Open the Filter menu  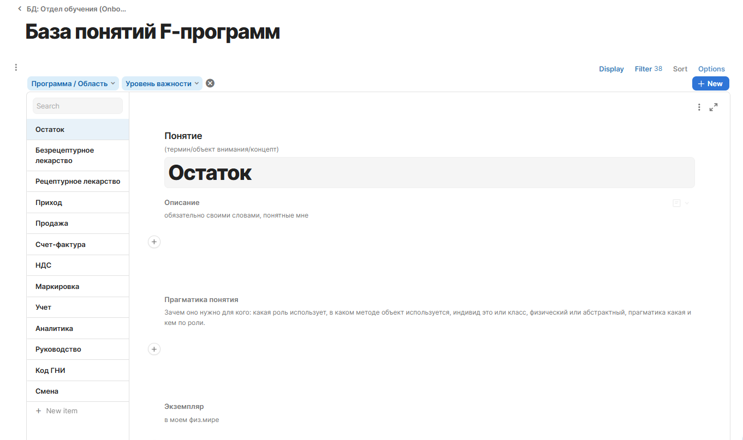[648, 69]
